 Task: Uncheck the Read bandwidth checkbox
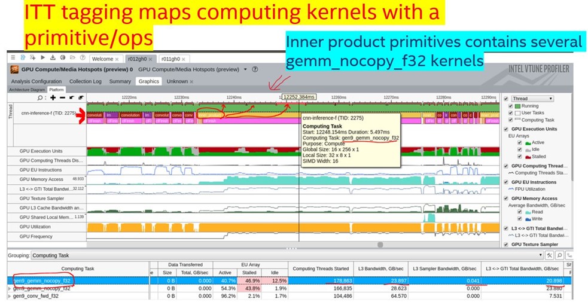[519, 212]
